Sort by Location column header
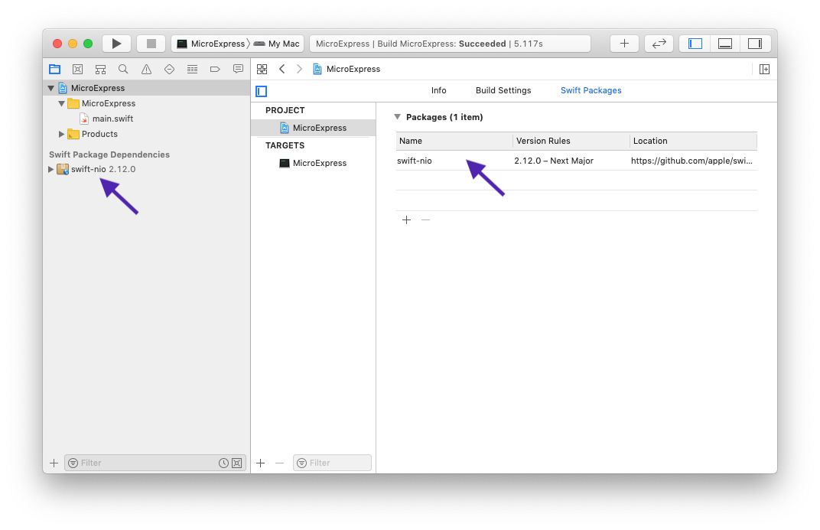The image size is (820, 530). tap(694, 141)
